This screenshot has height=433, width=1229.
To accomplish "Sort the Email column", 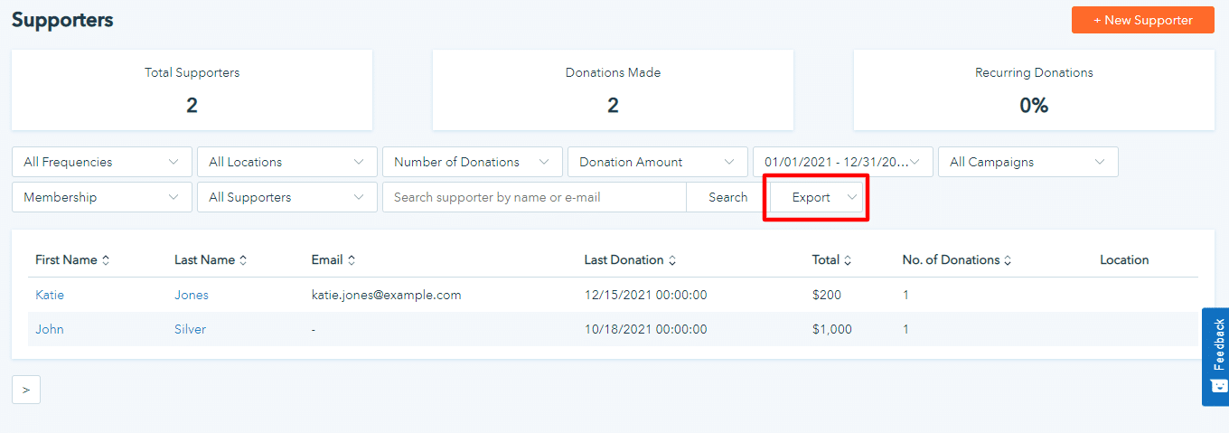I will pyautogui.click(x=352, y=260).
